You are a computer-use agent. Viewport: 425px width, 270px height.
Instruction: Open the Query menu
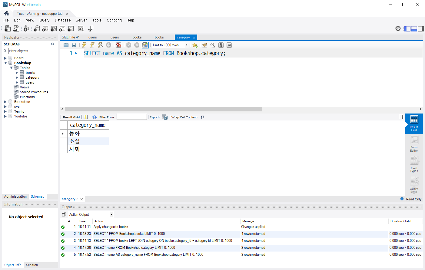(45, 20)
